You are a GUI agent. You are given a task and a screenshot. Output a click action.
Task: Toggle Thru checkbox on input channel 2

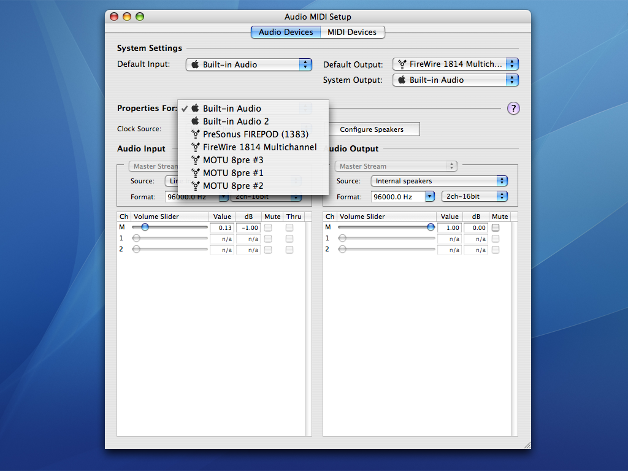pos(289,250)
